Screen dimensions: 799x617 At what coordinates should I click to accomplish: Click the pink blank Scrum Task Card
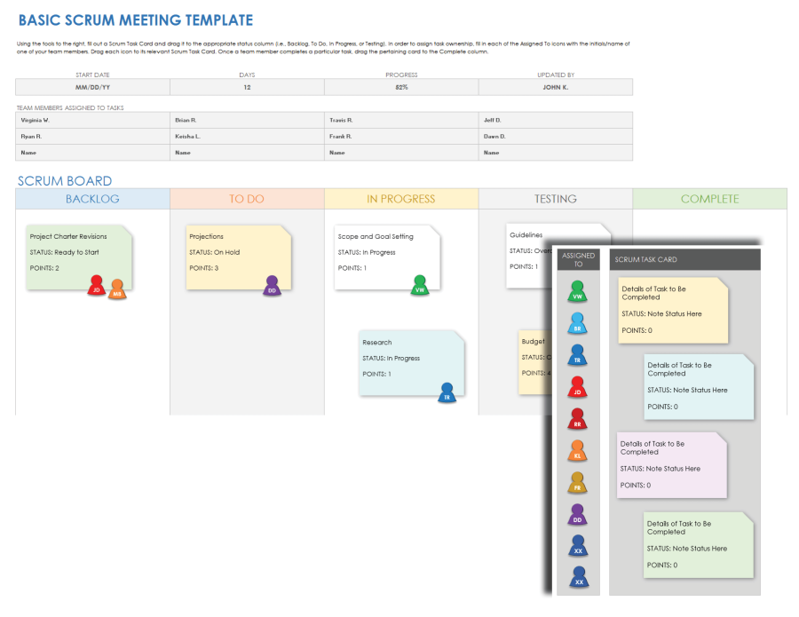coord(671,464)
